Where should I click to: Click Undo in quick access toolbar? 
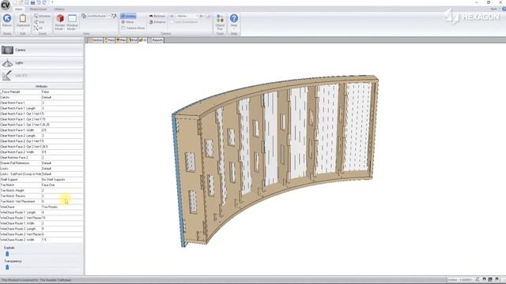point(39,2)
